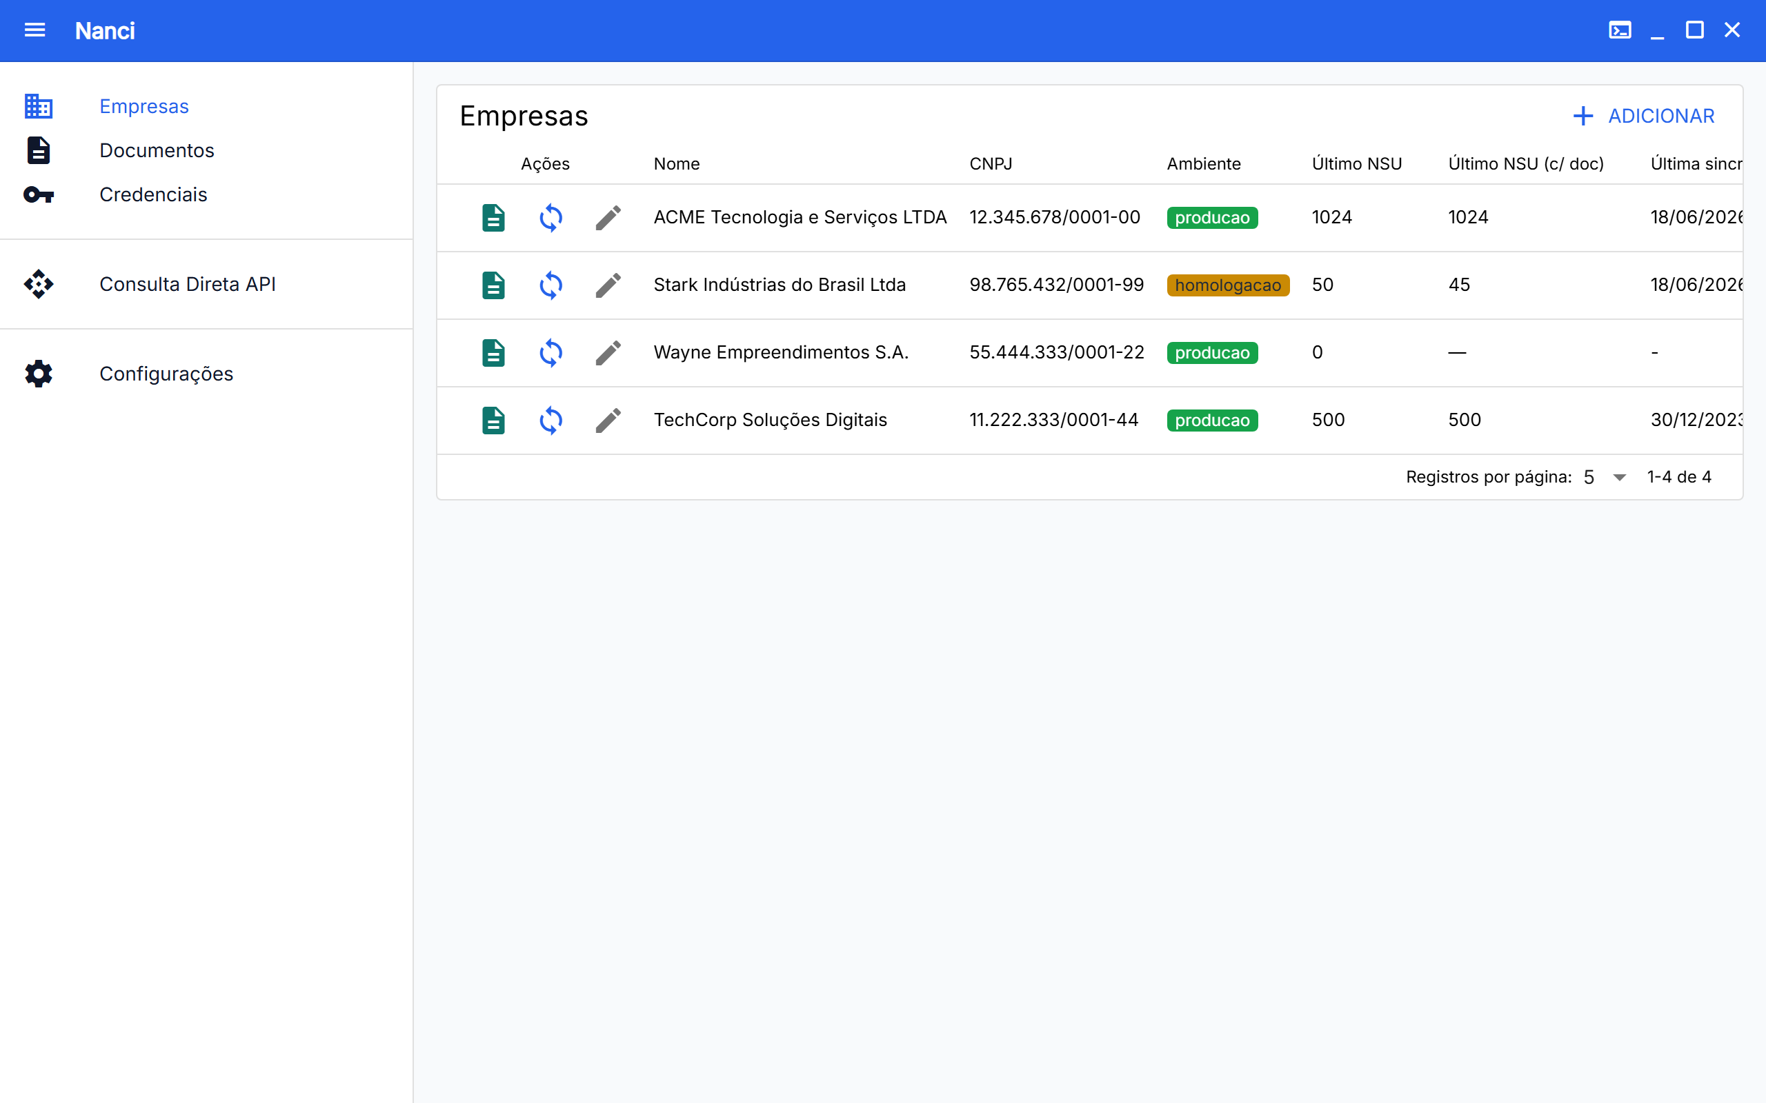Click the producao badge for ACME
Screen dimensions: 1766x1103
click(1212, 218)
